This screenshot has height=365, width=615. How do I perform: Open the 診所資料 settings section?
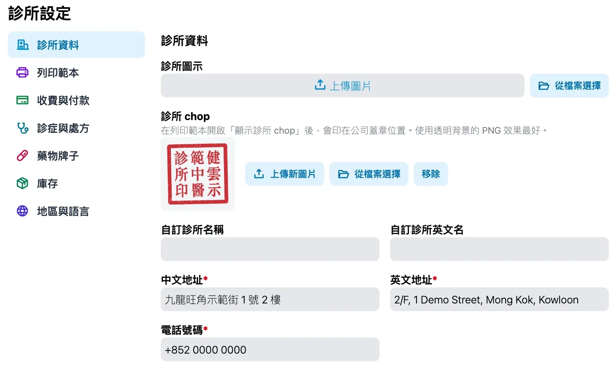click(x=76, y=45)
